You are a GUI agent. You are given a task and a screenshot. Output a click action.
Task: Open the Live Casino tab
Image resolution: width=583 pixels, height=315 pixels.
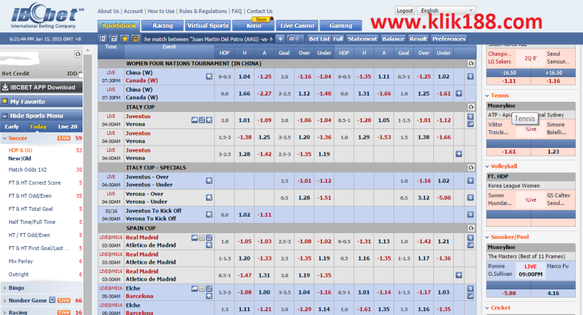[297, 26]
